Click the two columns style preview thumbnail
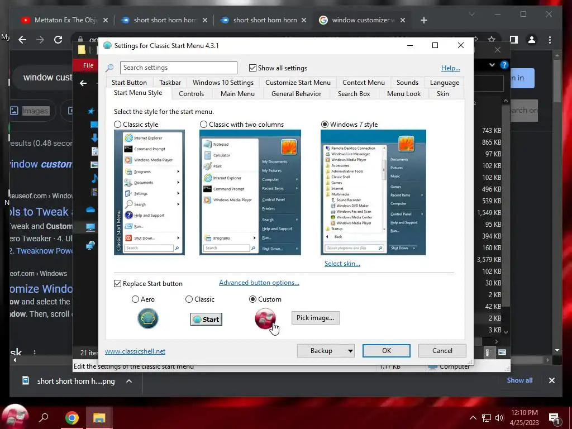Image resolution: width=572 pixels, height=429 pixels. point(250,192)
